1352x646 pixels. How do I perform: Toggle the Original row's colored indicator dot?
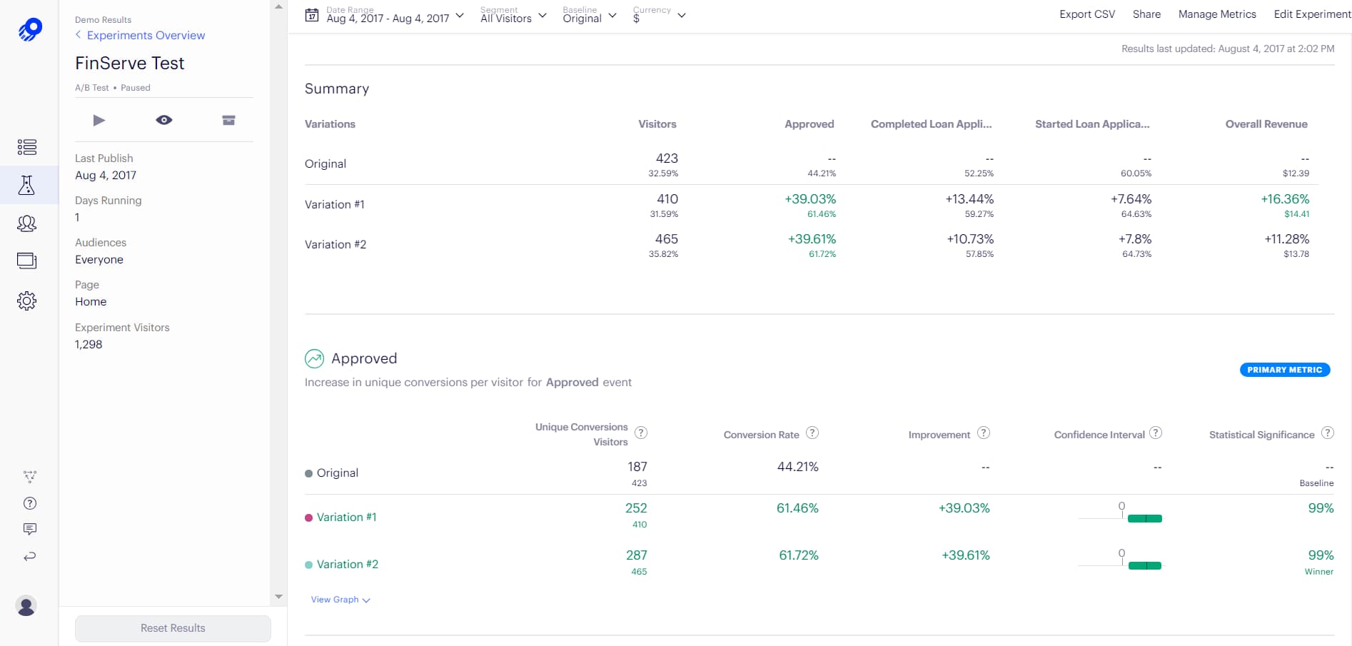pos(308,473)
